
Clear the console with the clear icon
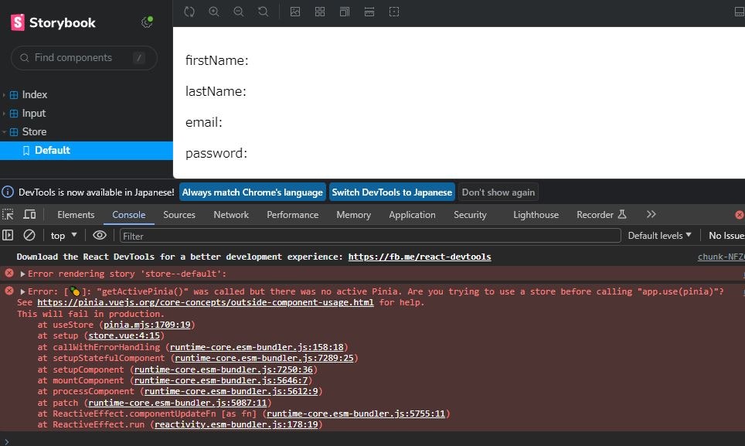pyautogui.click(x=29, y=235)
